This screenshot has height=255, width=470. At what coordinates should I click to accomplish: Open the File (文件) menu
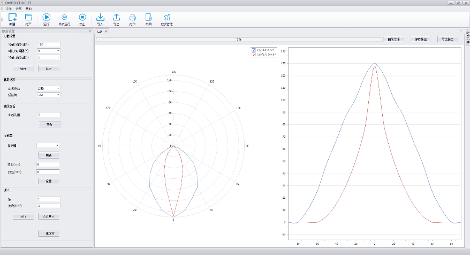pos(8,9)
